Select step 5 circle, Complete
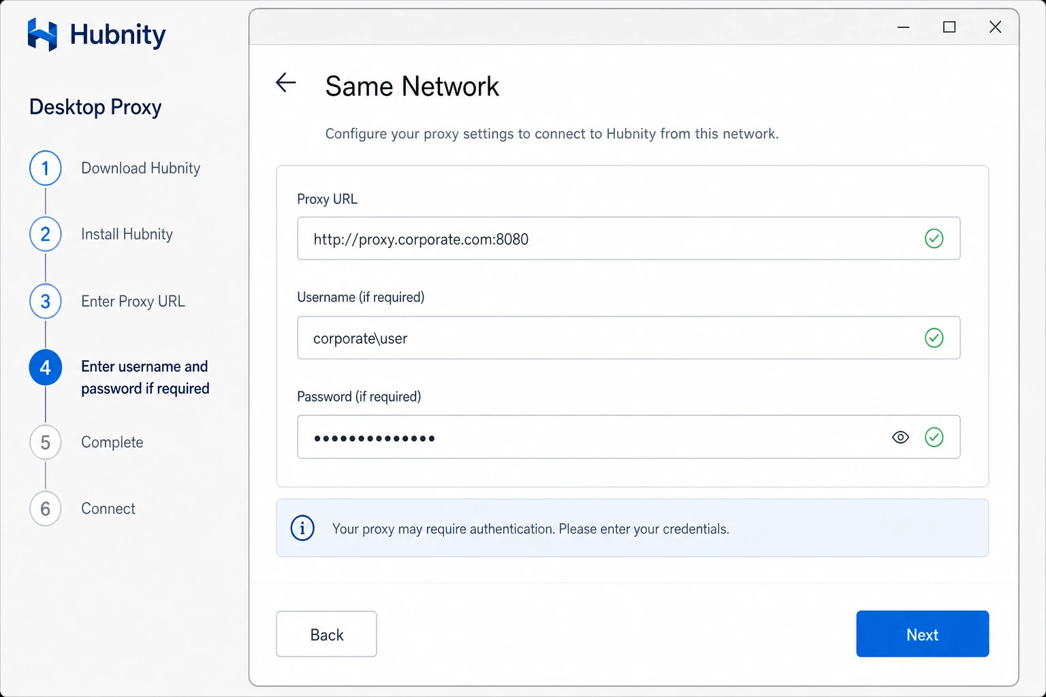 pyautogui.click(x=46, y=442)
